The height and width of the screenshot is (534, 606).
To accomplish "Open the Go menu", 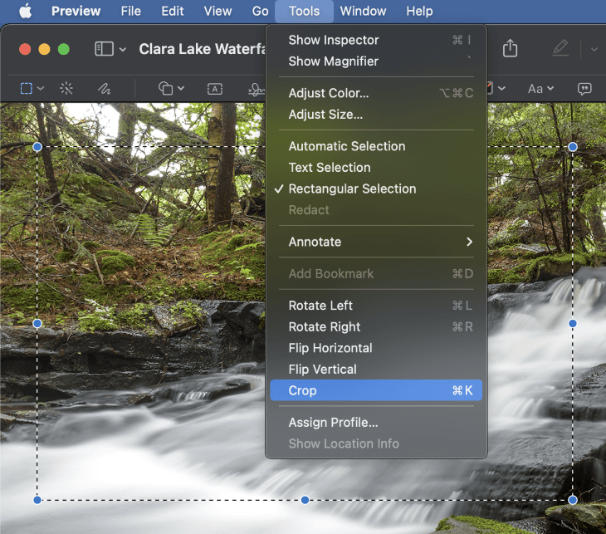I will coord(260,11).
